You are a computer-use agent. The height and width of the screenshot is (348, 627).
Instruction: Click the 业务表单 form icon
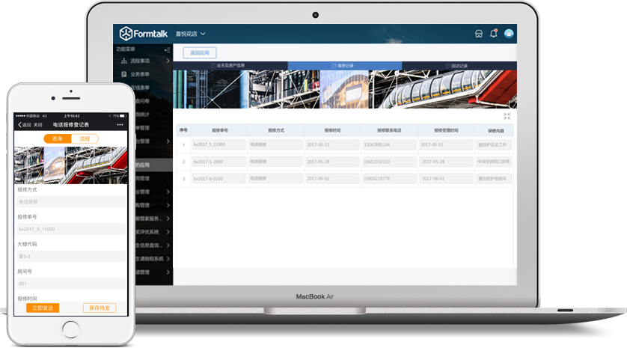coord(124,74)
